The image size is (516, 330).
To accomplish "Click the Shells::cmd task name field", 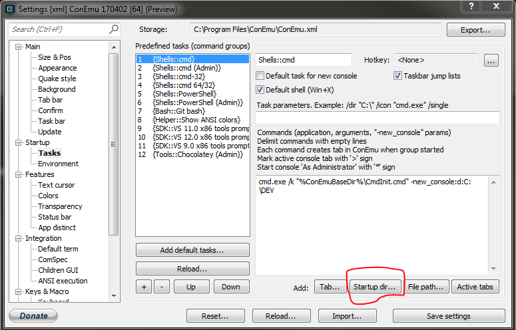I will point(304,60).
